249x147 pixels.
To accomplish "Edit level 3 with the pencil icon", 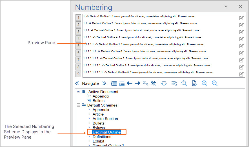I will pyautogui.click(x=241, y=32).
